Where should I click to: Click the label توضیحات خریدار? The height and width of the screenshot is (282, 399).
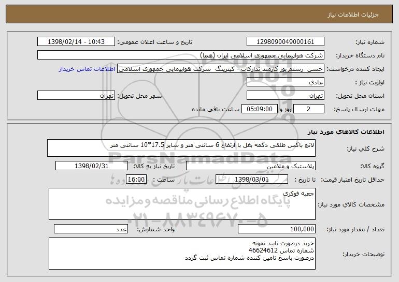(364, 254)
